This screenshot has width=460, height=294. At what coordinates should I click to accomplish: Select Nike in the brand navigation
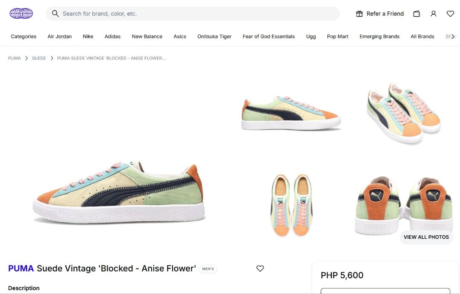88,36
